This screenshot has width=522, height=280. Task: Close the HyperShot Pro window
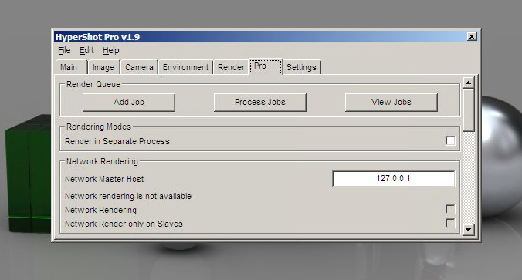pos(472,36)
